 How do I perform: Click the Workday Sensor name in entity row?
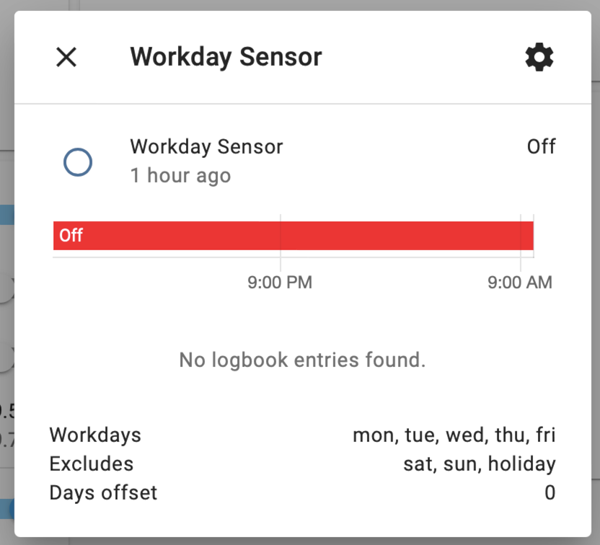pos(206,146)
